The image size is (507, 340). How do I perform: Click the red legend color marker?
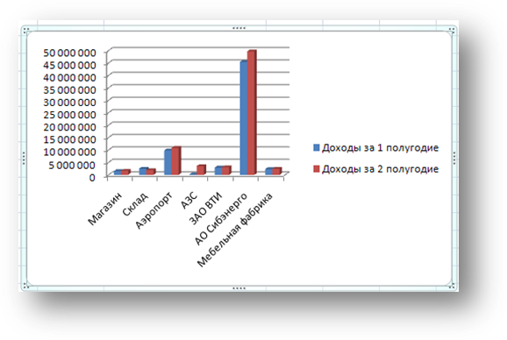coord(317,169)
